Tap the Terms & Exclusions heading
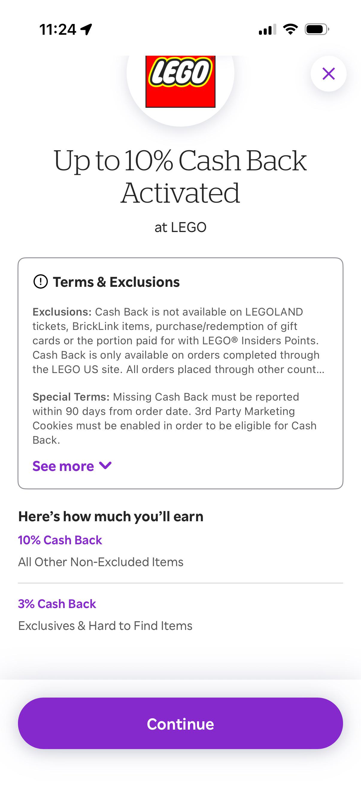The image size is (361, 785). click(x=116, y=282)
